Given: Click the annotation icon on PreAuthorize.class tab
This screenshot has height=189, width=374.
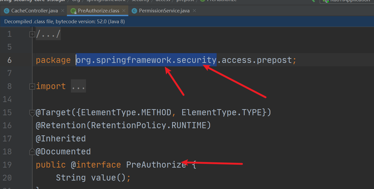Looking at the screenshot, I should [x=73, y=11].
